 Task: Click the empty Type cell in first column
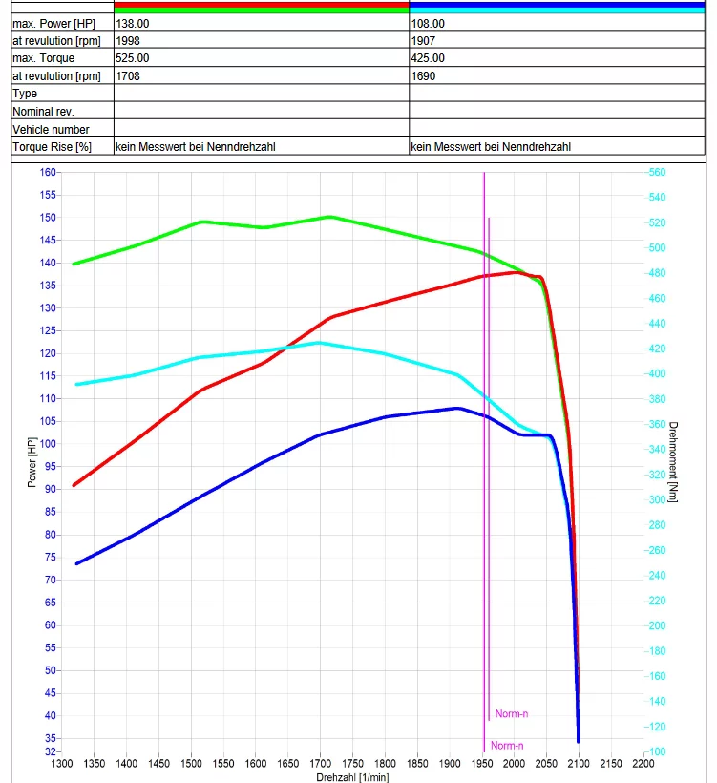coord(261,94)
